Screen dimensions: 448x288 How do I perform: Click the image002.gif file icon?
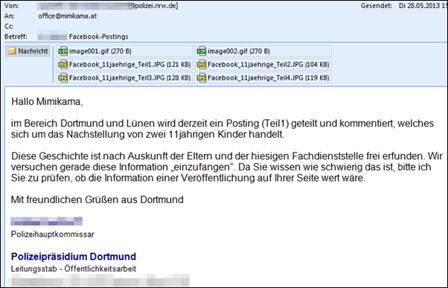[x=202, y=51]
